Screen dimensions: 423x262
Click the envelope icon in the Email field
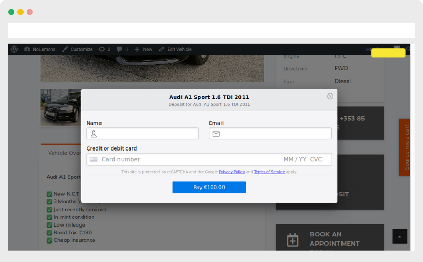216,134
